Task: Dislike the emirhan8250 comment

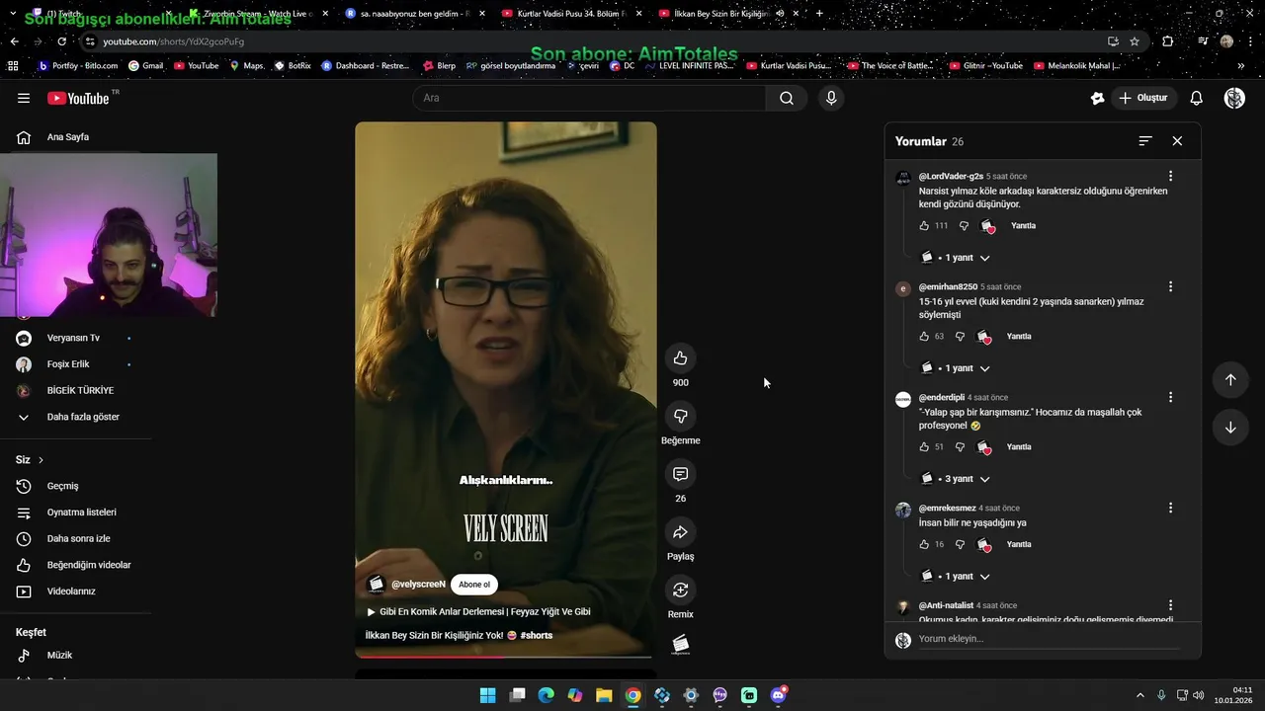Action: 960,337
